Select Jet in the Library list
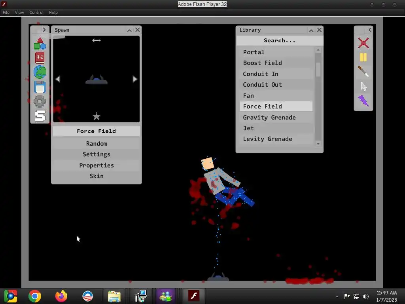Viewport: 405px width, 304px height. coord(276,128)
